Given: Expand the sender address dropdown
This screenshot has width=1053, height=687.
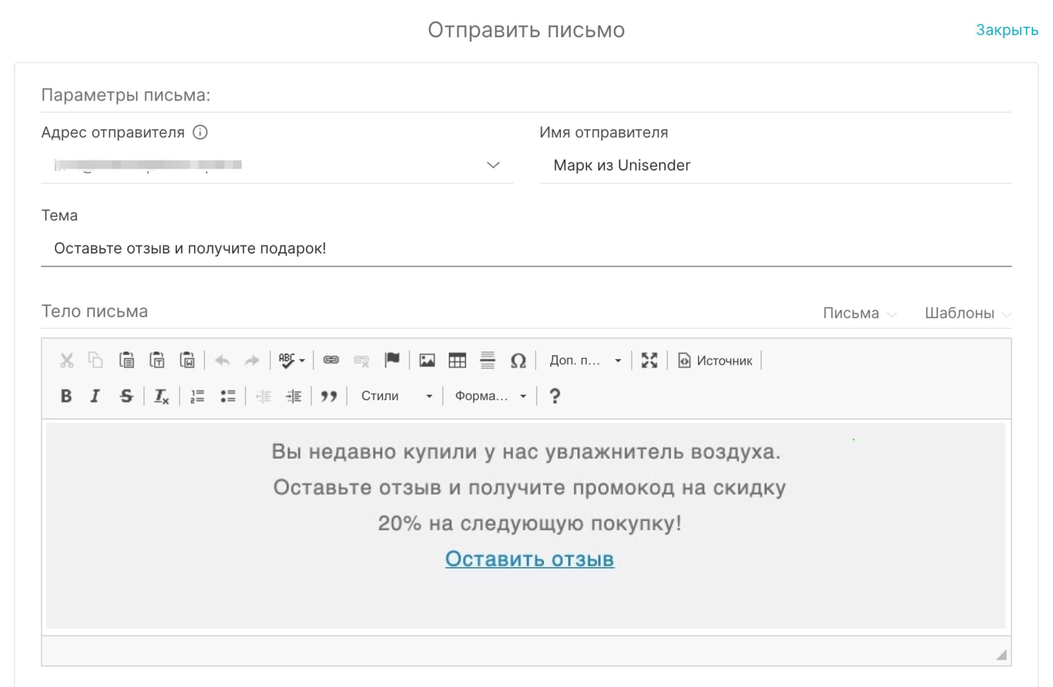Looking at the screenshot, I should click(493, 165).
